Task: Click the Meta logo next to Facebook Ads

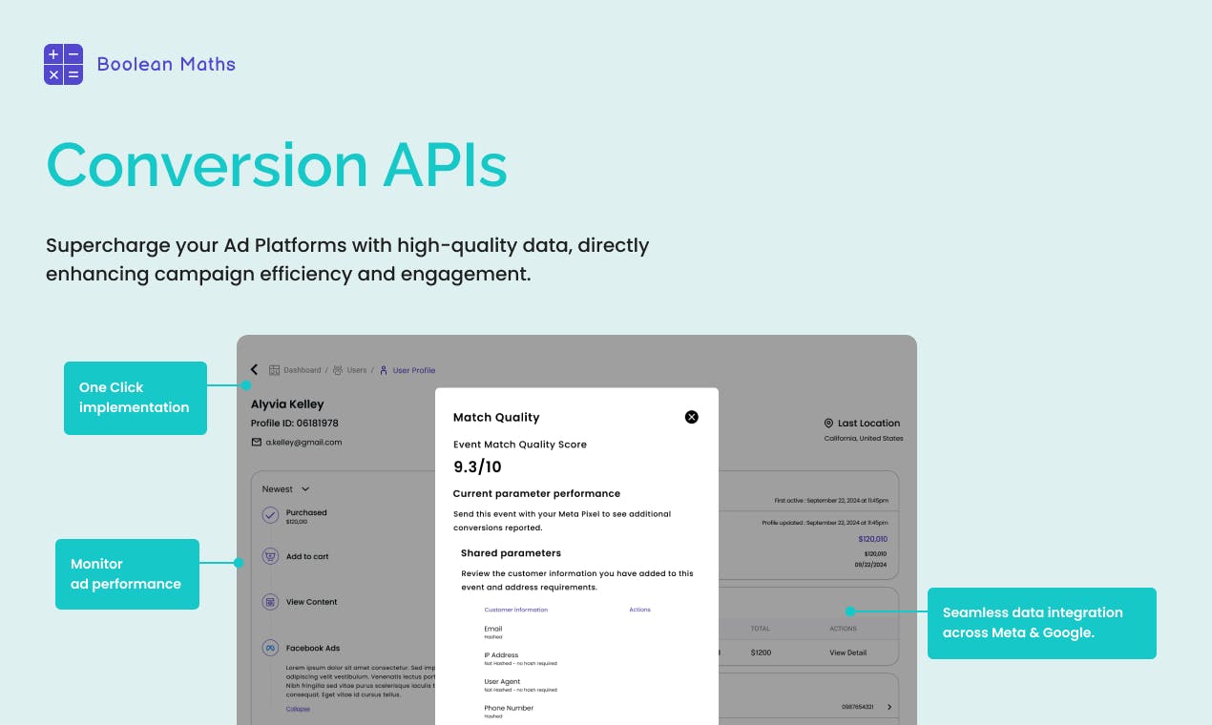Action: coord(270,648)
